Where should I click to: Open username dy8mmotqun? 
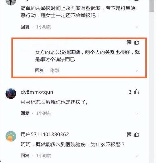(37, 92)
